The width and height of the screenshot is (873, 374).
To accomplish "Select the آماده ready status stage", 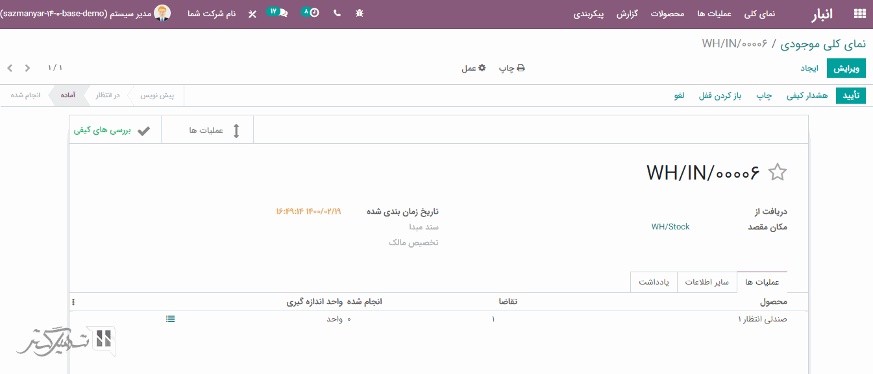I will coord(68,95).
